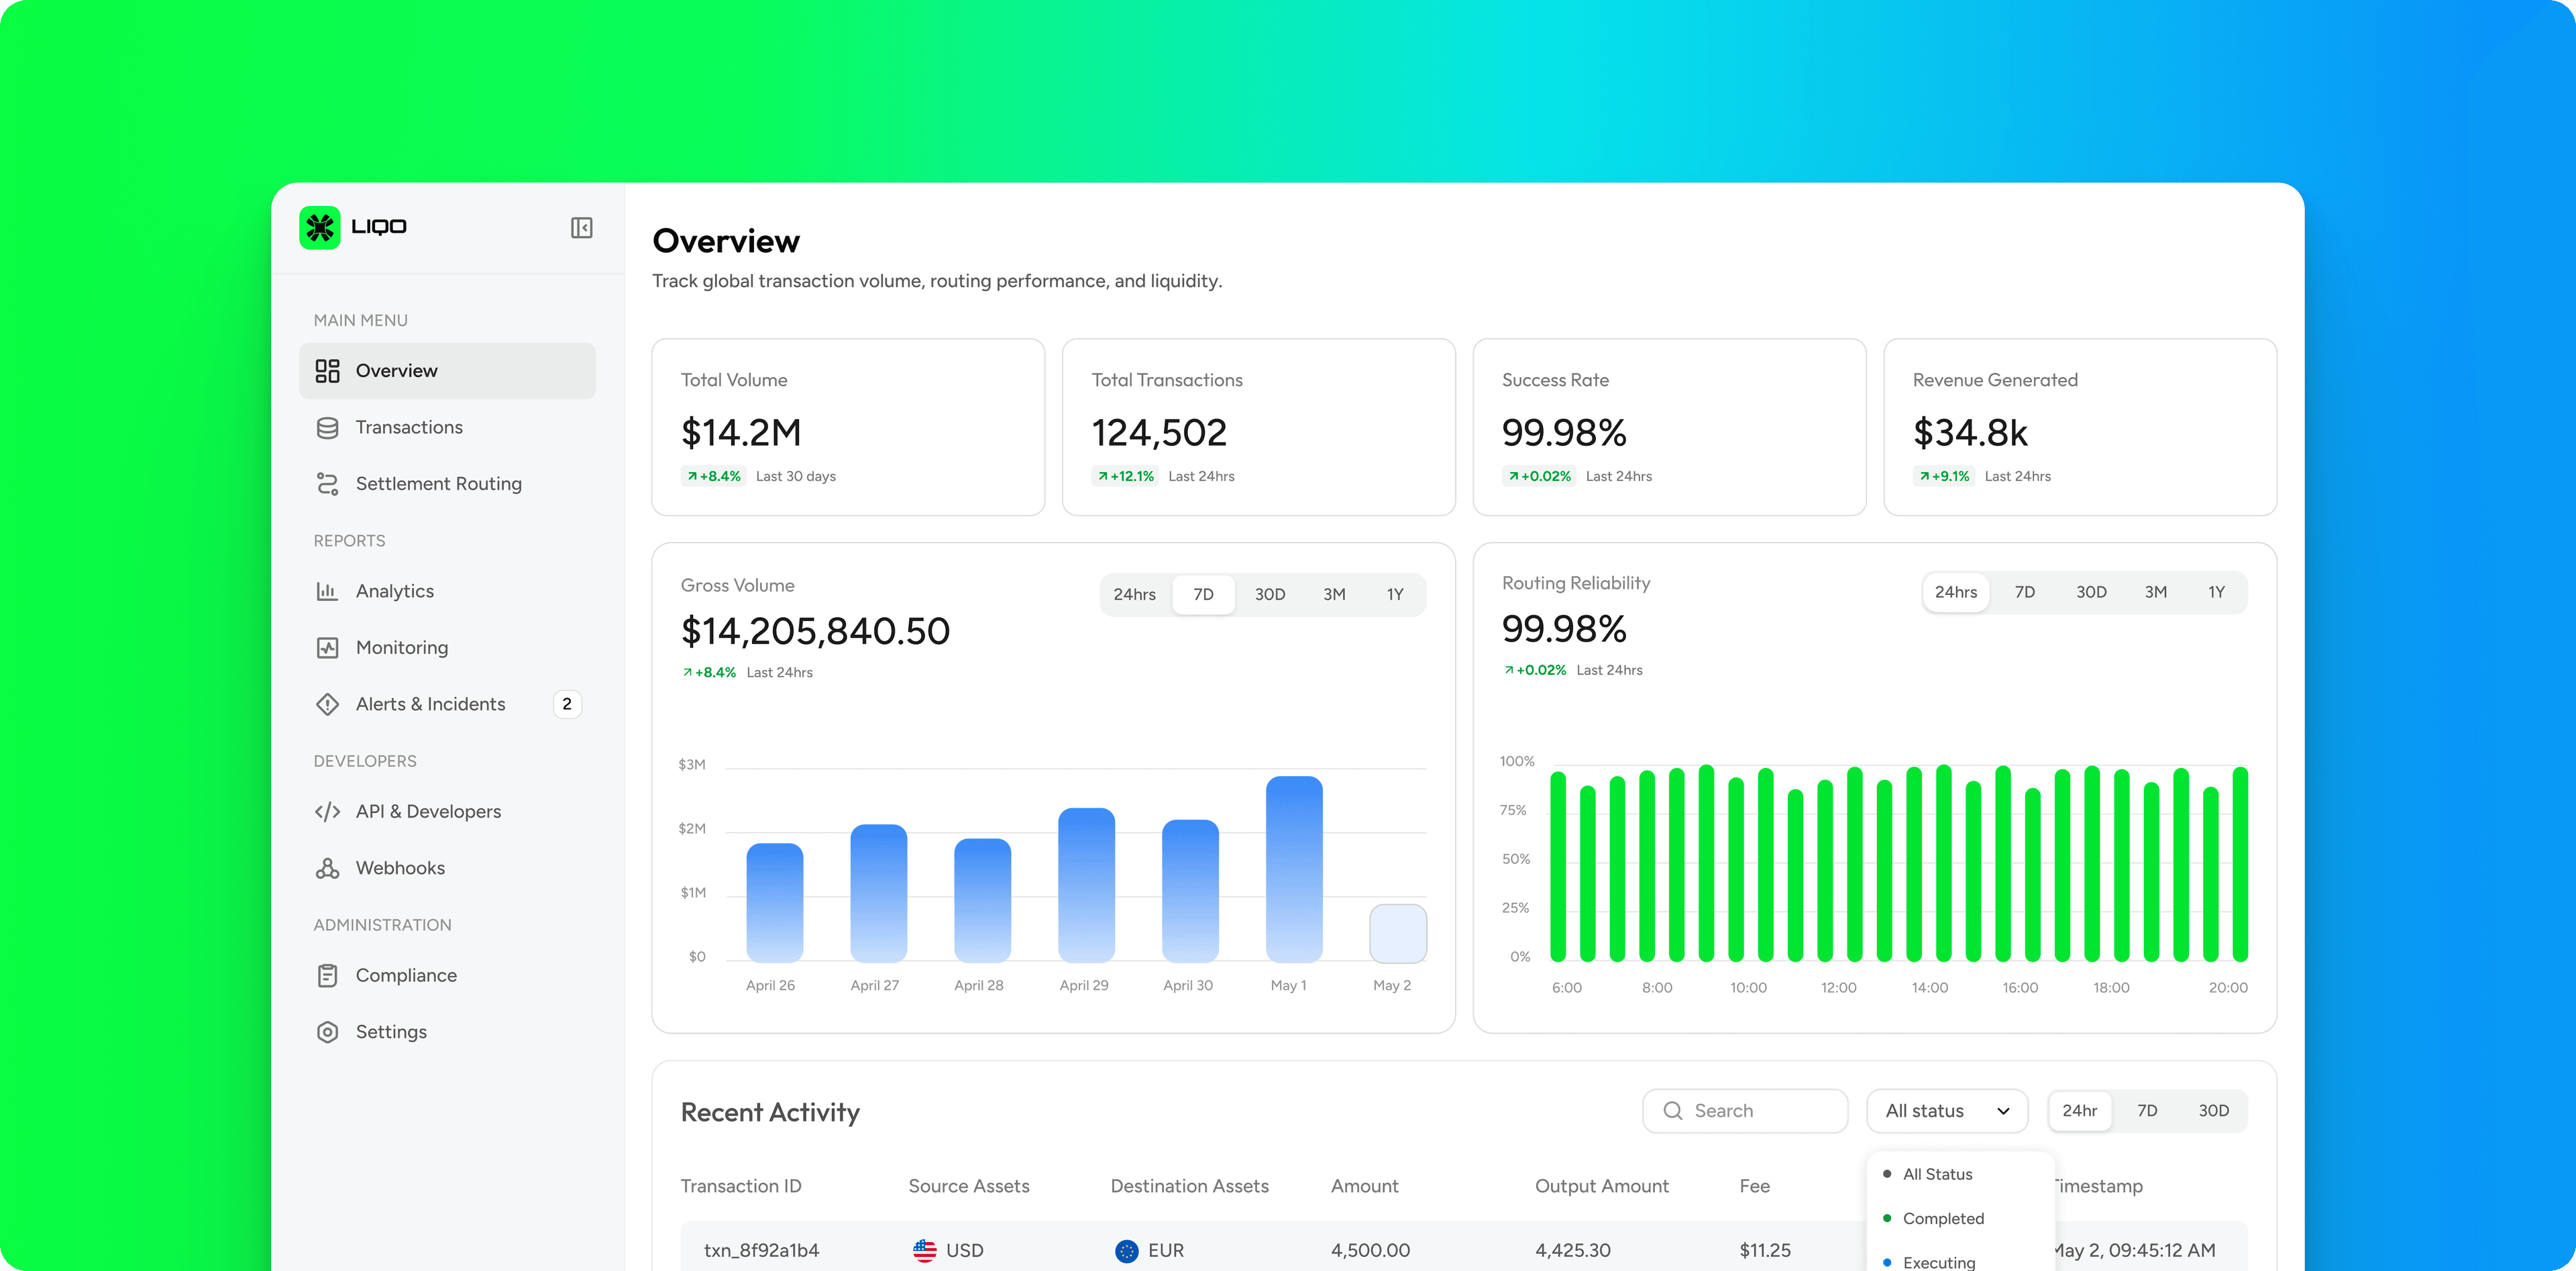The image size is (2576, 1271).
Task: Click transaction ID txn_8f92a1b4
Action: [x=761, y=1250]
